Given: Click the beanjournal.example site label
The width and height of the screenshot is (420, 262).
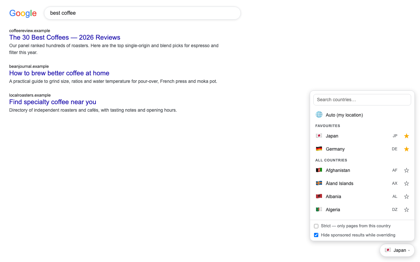Looking at the screenshot, I should (29, 66).
